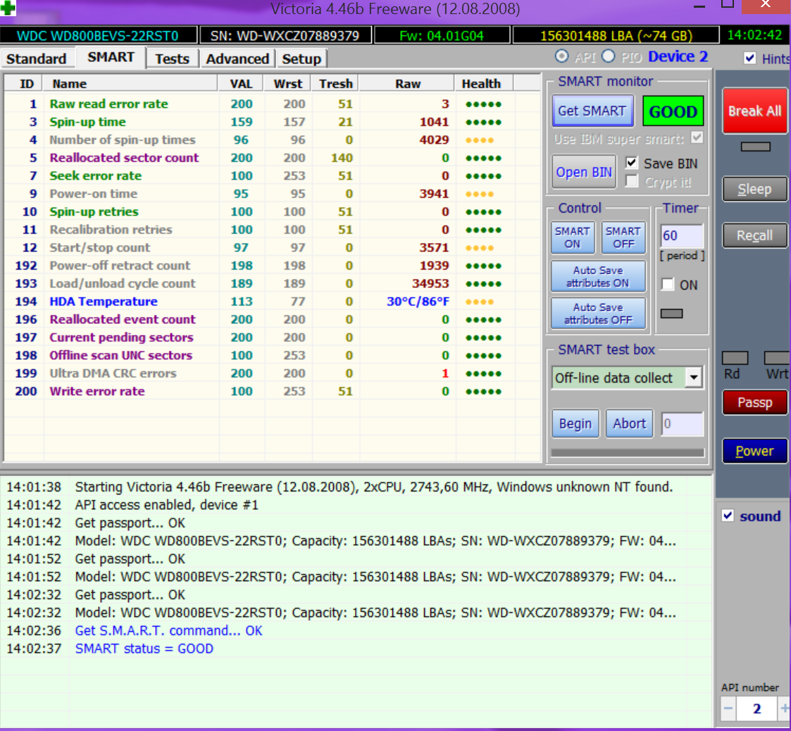Click the Open BIN button
Screen dimensions: 791x731
pyautogui.click(x=584, y=172)
